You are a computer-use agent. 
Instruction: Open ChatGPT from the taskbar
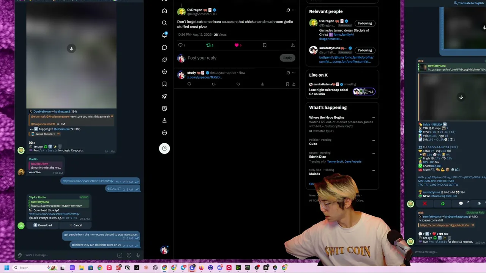click(155, 268)
